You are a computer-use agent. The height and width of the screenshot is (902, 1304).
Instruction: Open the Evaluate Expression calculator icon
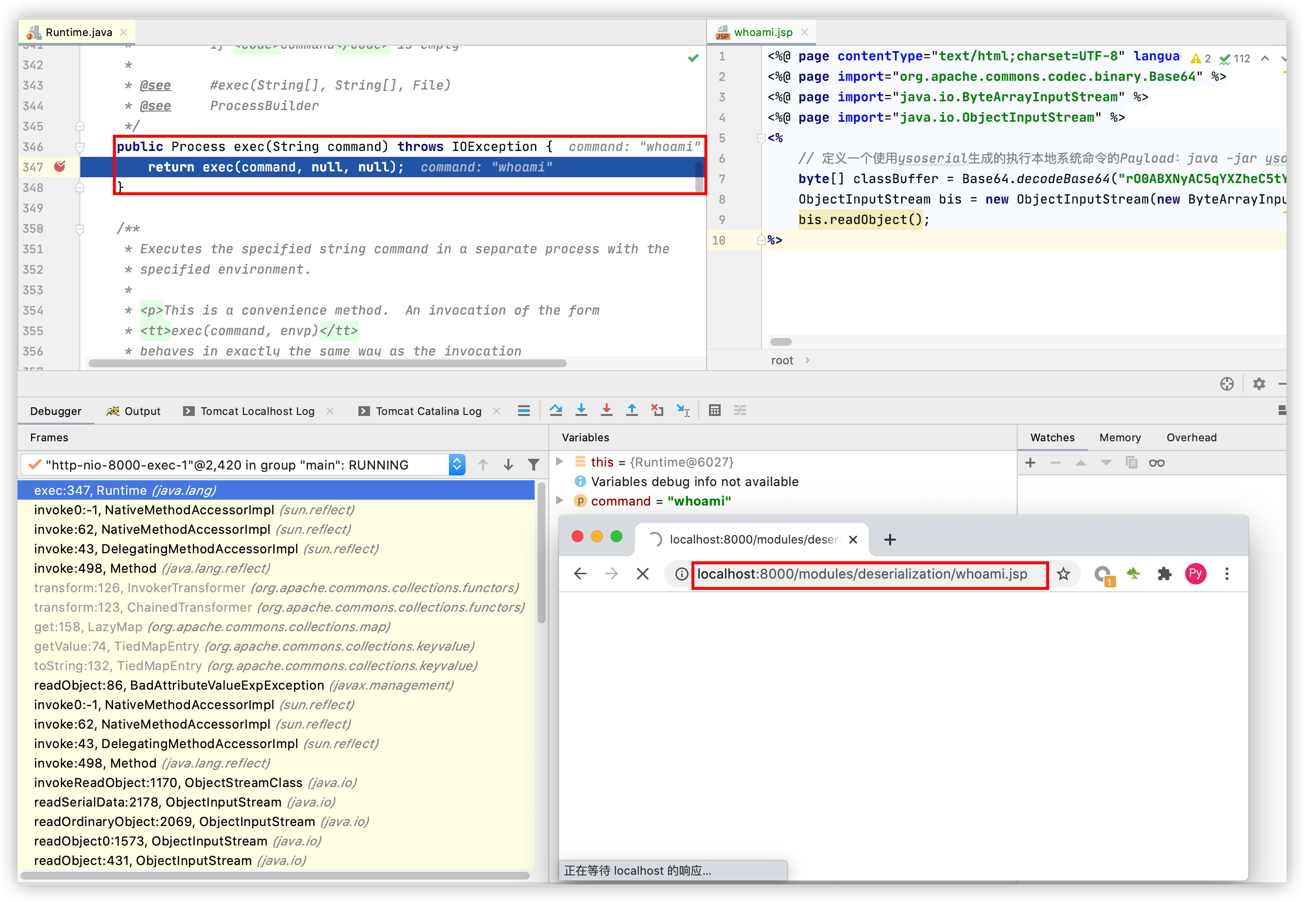714,410
